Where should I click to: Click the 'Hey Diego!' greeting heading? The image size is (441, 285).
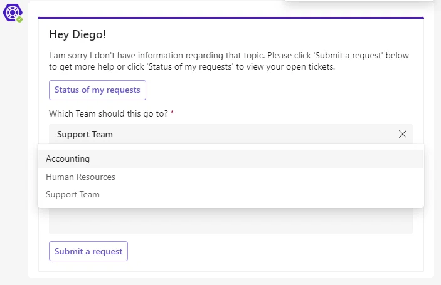[x=77, y=34]
